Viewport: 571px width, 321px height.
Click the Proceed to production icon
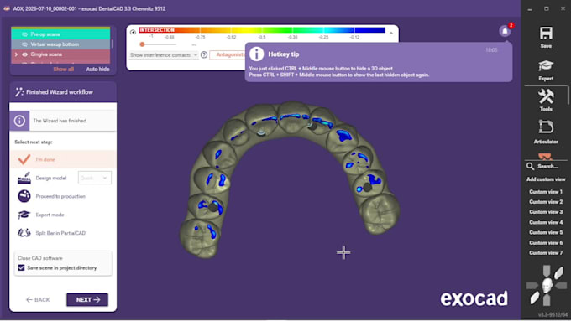(24, 196)
